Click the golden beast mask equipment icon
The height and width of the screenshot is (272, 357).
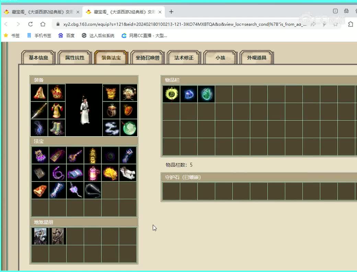coord(111,93)
